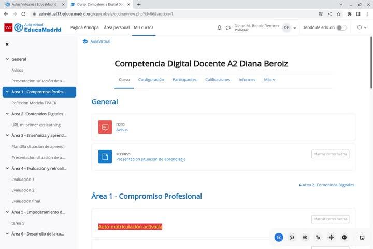The height and width of the screenshot is (249, 373).
Task: Click the picture-in-picture icon in floating bar
Action: tap(362, 238)
